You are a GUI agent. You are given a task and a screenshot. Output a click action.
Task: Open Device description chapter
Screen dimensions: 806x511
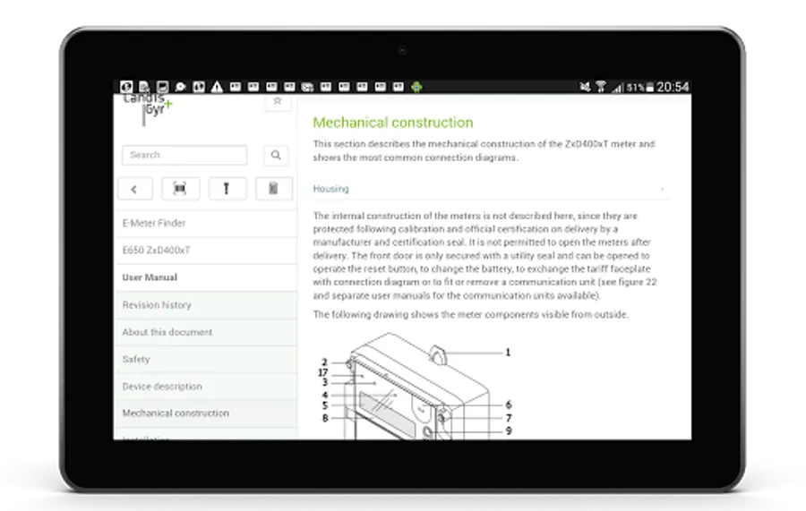(206, 387)
